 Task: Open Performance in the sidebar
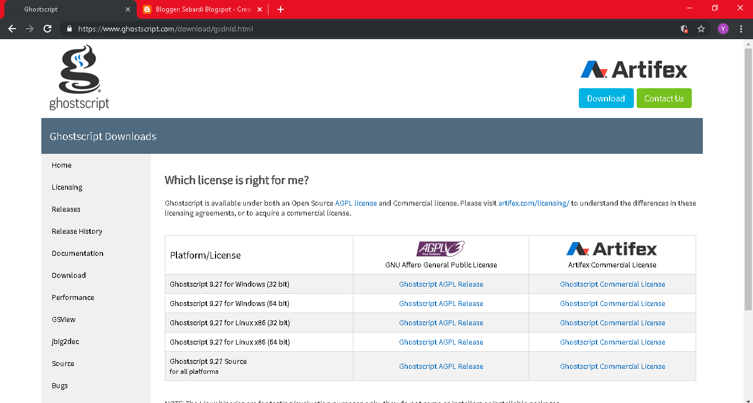tap(73, 297)
